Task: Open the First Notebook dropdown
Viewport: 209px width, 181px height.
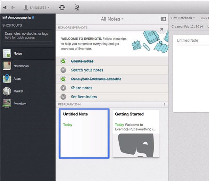Action: tap(183, 18)
